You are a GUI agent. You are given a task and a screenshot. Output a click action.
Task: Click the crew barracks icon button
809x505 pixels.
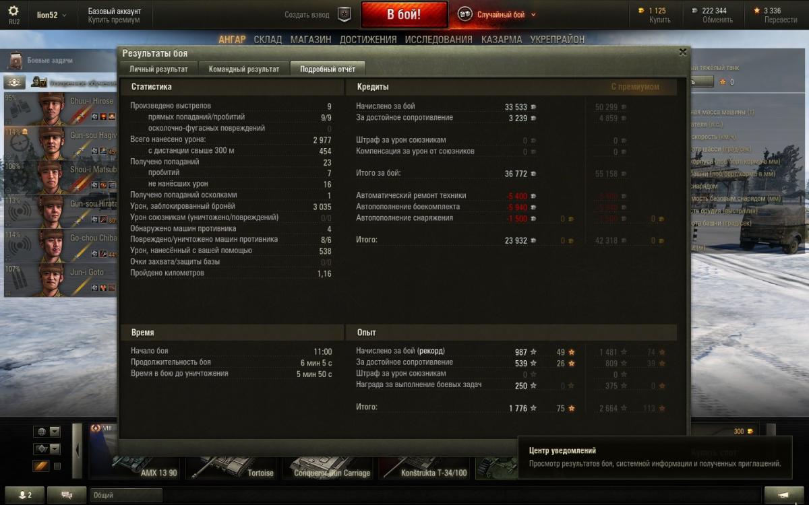pyautogui.click(x=15, y=83)
